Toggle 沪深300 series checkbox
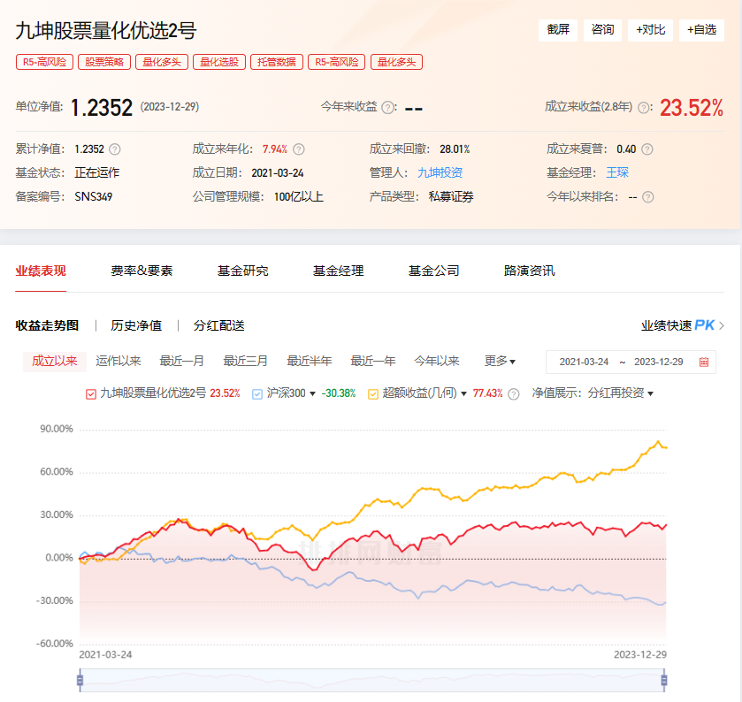Screen dimensions: 742x702 pyautogui.click(x=257, y=393)
